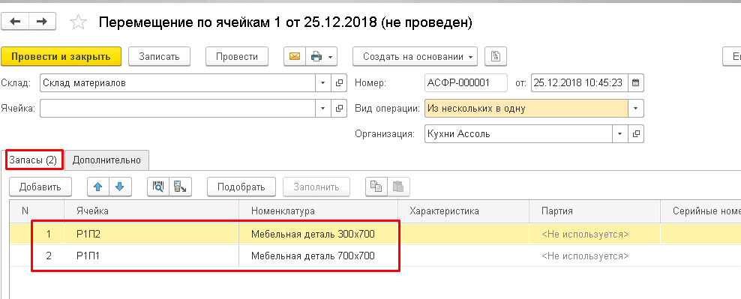Go forward with the right arrow
Viewport: 741px width, 299px height.
click(43, 21)
